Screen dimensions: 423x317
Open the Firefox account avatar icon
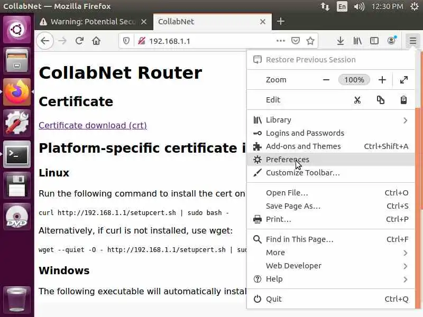391,41
